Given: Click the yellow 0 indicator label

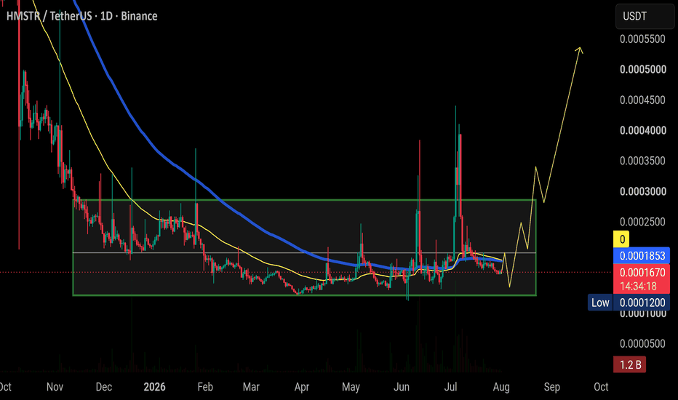Looking at the screenshot, I should pos(621,239).
